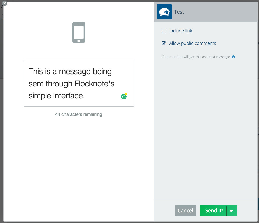Click inside the message text box

79,83
